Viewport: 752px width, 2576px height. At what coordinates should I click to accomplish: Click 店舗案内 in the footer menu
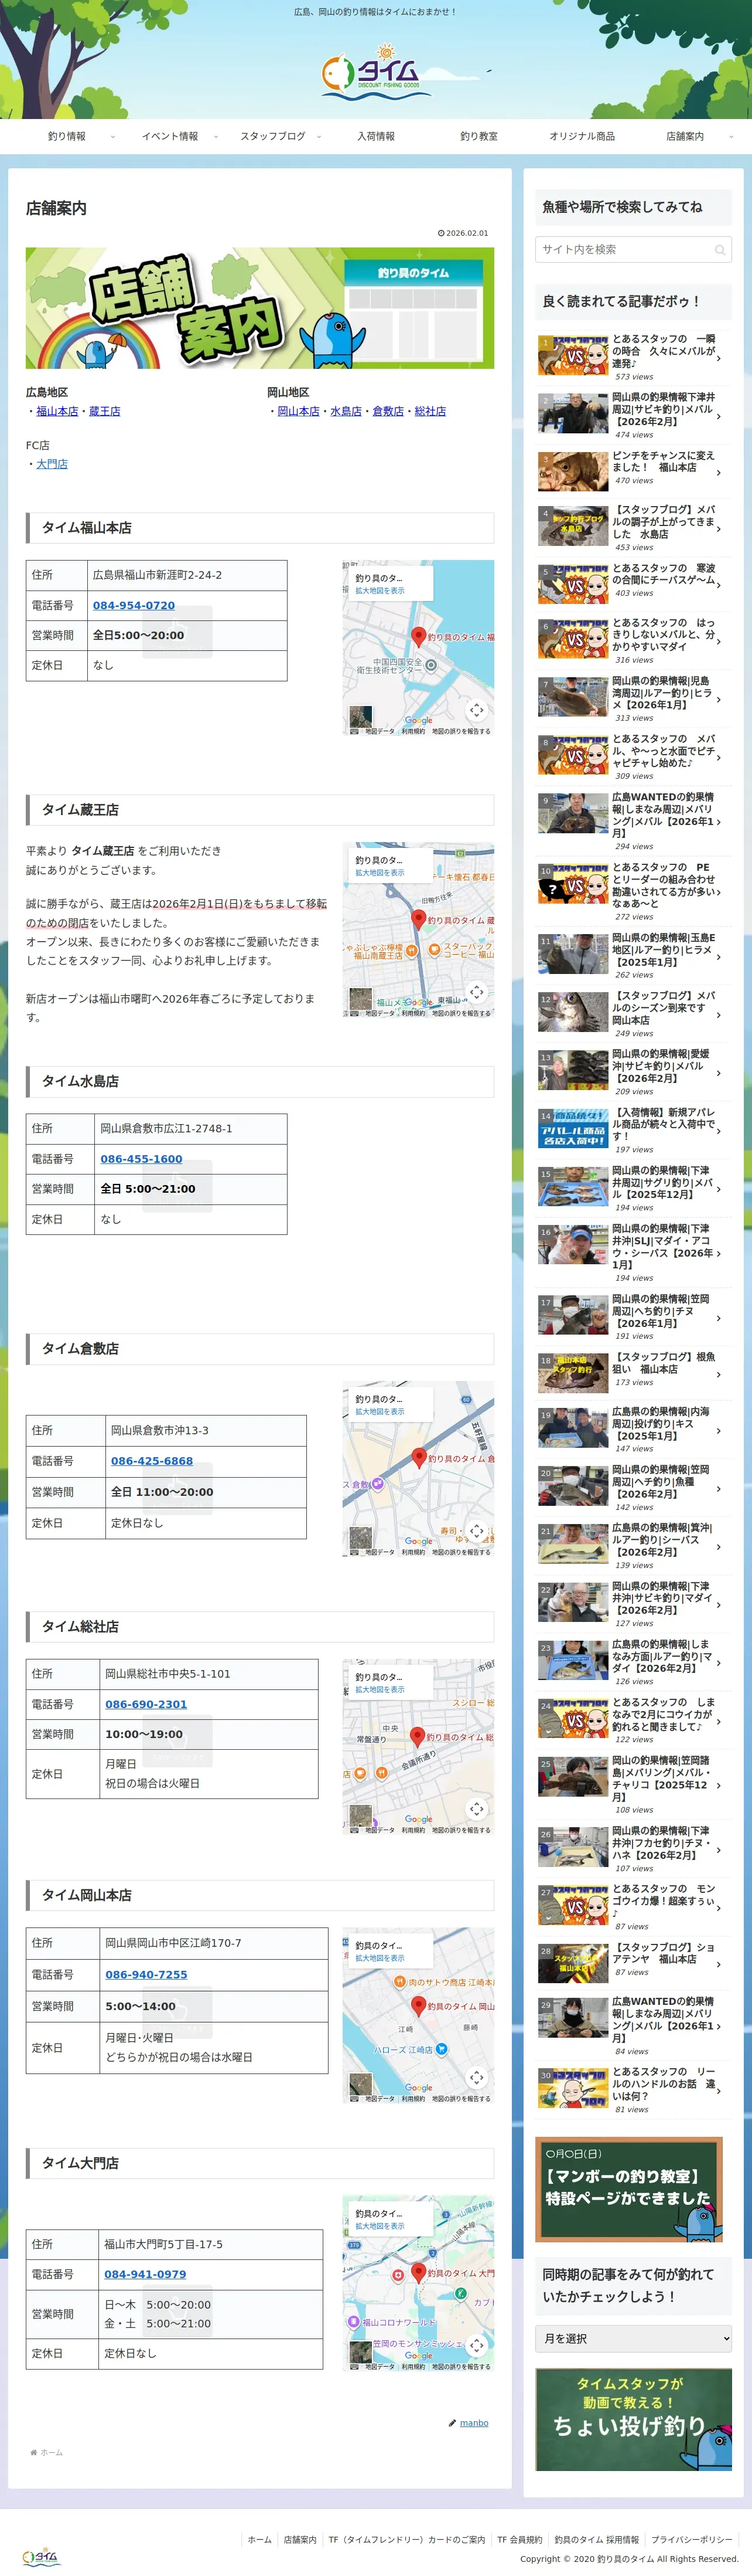coord(300,2539)
